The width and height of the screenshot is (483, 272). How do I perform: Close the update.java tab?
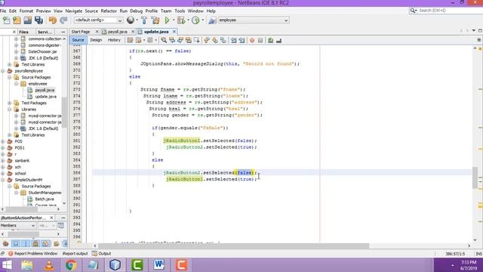click(174, 32)
